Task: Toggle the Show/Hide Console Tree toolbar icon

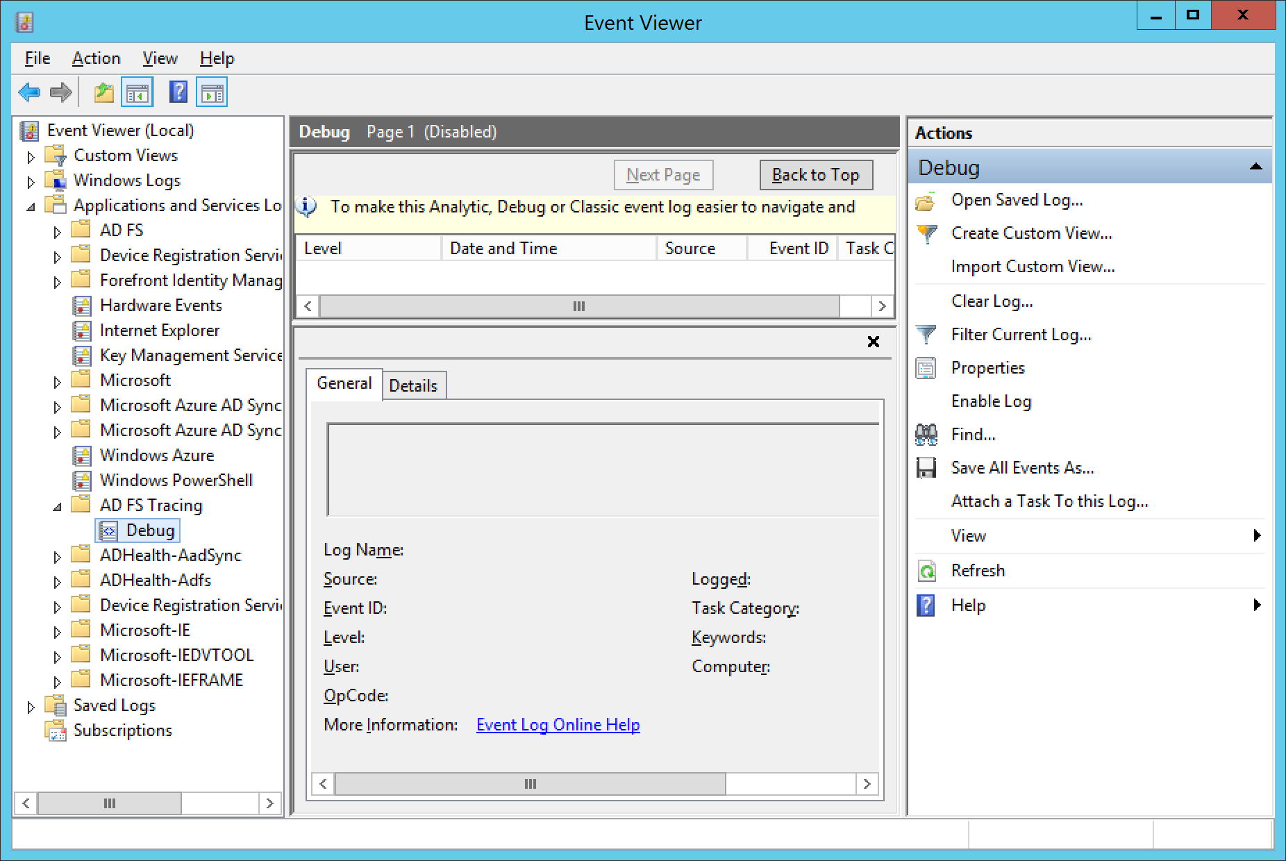Action: [x=137, y=92]
